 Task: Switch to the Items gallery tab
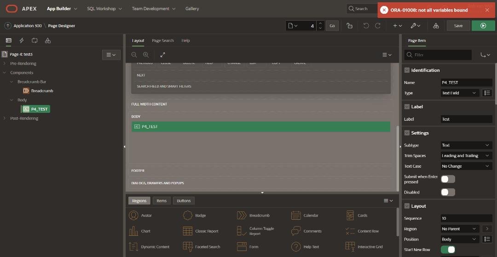click(x=162, y=200)
